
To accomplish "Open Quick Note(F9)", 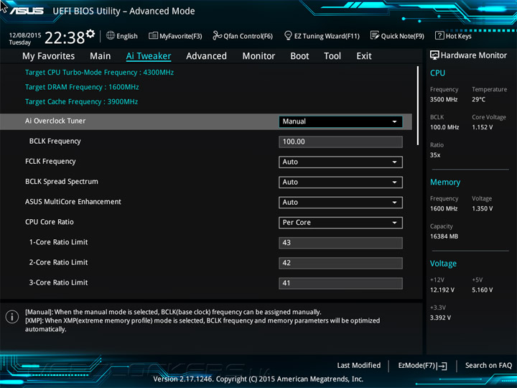I will (x=397, y=36).
